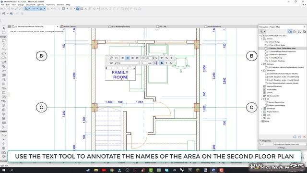Toggle underline formatting

[x=171, y=63]
